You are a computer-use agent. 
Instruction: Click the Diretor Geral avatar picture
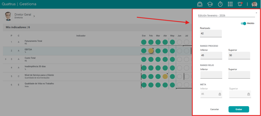[8, 16]
